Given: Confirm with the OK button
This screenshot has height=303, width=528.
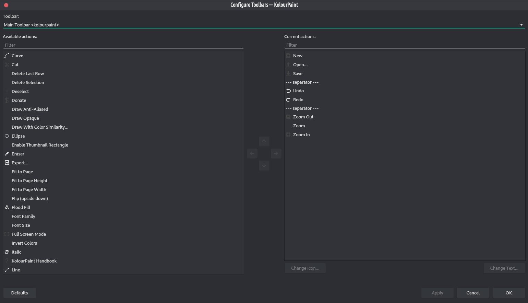Looking at the screenshot, I should pyautogui.click(x=508, y=293).
